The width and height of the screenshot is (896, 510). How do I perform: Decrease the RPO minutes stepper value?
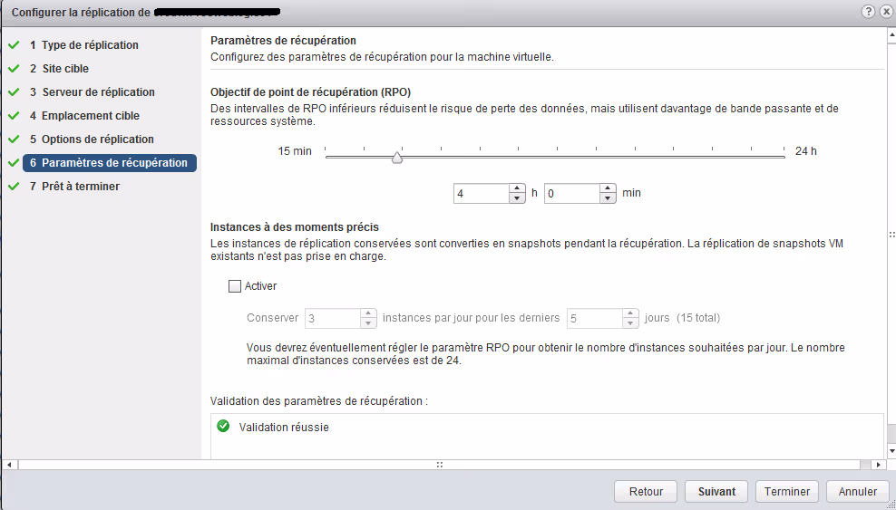pyautogui.click(x=608, y=197)
